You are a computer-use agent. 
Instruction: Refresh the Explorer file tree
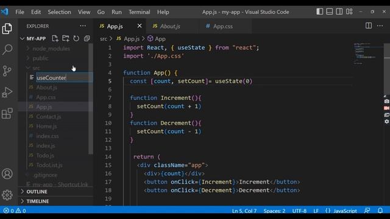tap(76, 38)
